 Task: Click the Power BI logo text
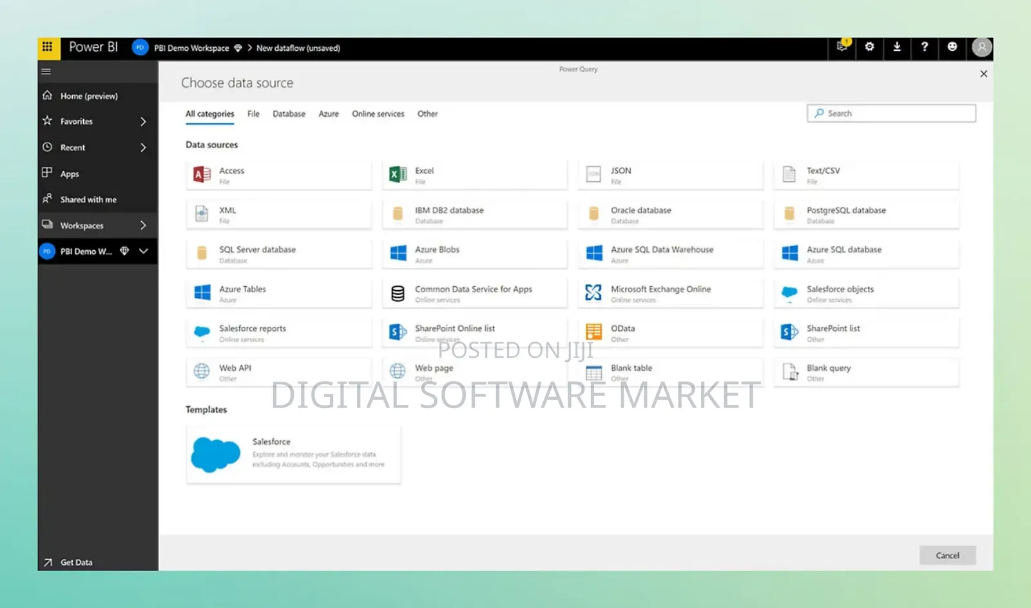click(x=93, y=47)
